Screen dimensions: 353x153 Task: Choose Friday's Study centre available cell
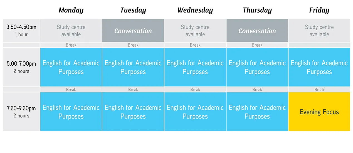(319, 31)
